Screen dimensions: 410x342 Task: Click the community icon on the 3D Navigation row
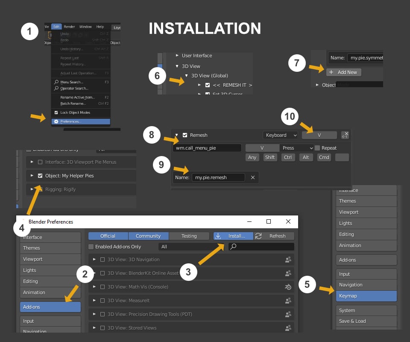click(288, 259)
